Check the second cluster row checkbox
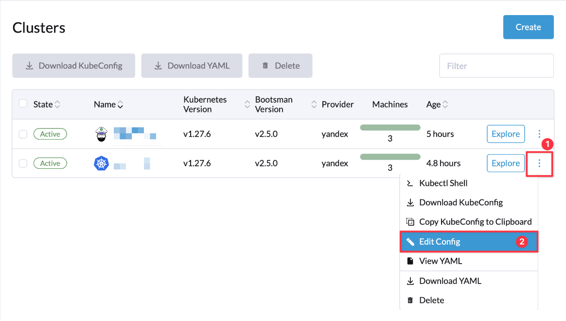The image size is (566, 321). [x=23, y=163]
